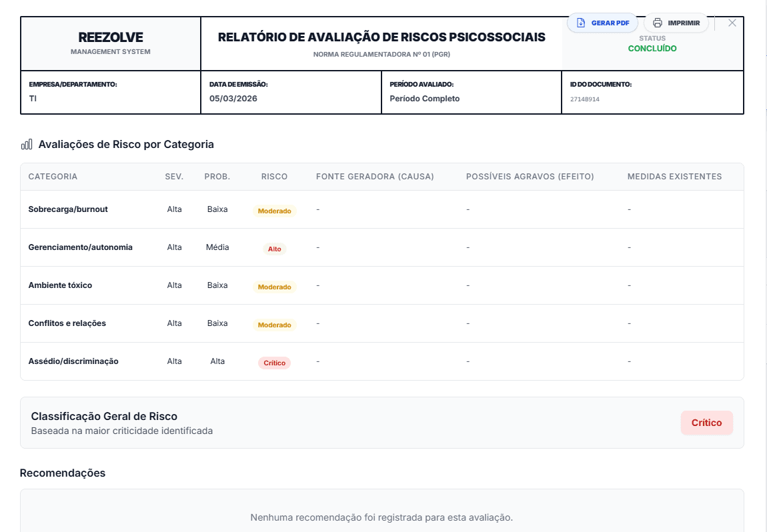Click the Crítico badge for Assédio/discriminação
Viewport: 767px width, 532px height.
pos(273,363)
